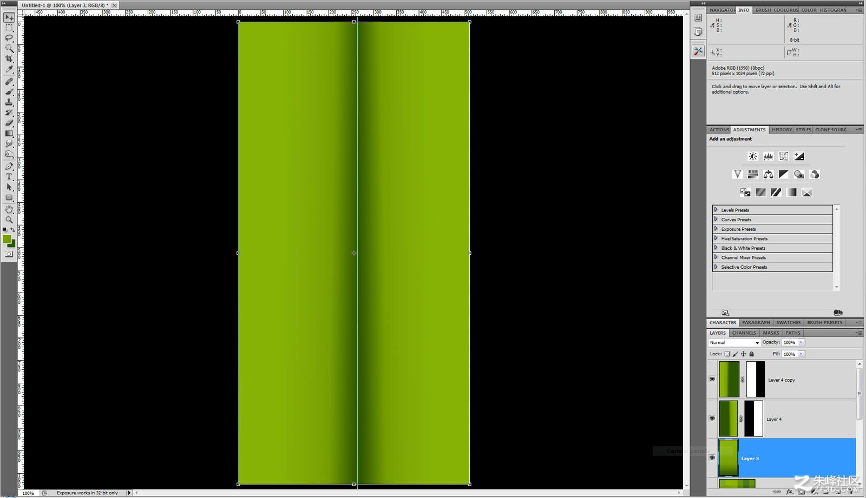
Task: Expand Channel Mixer Presets
Action: coord(716,257)
